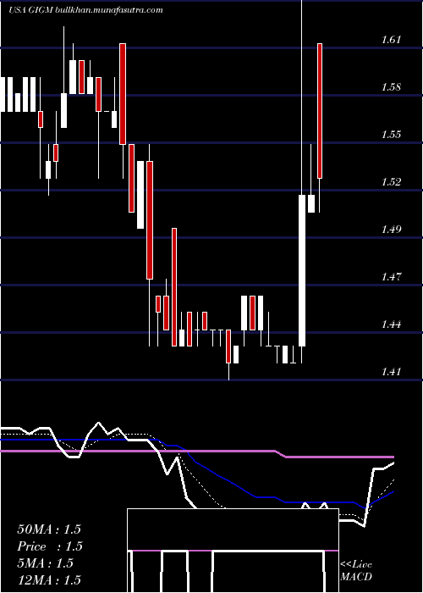This screenshot has width=423, height=593.
Task: Click the 1.41 price axis label
Action: [x=391, y=372]
